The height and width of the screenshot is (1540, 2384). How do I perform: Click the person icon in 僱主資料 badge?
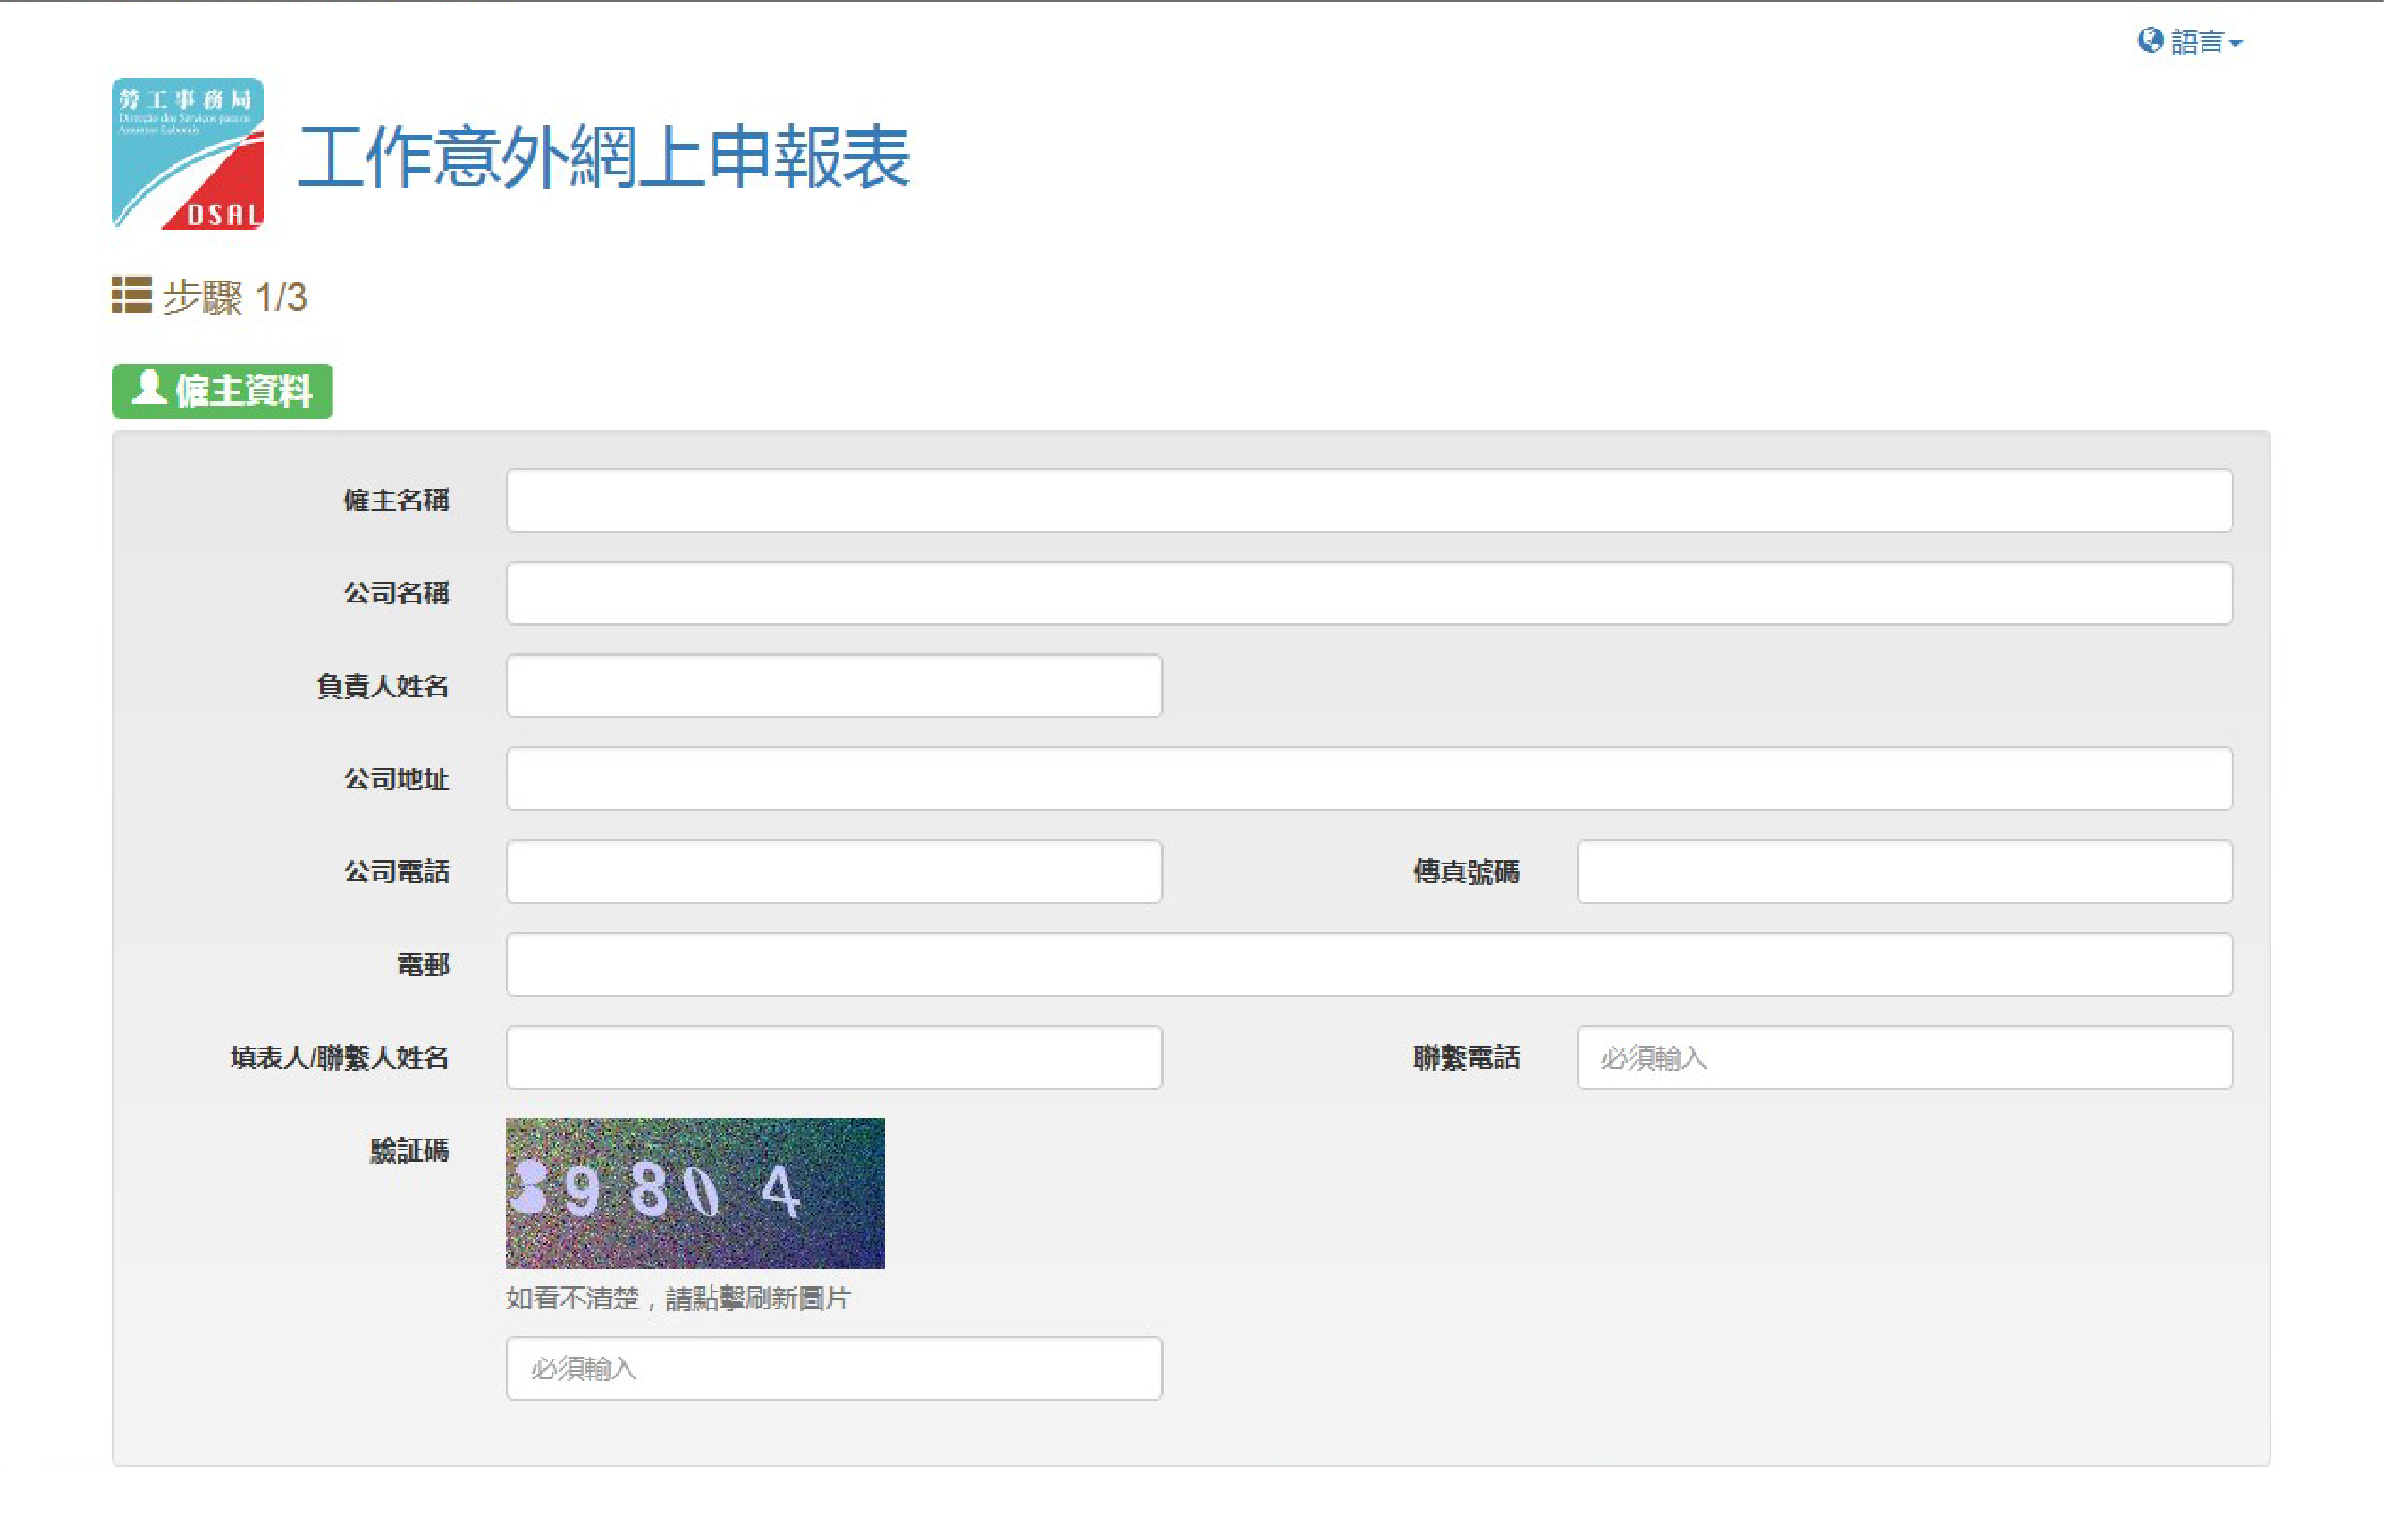[149, 387]
